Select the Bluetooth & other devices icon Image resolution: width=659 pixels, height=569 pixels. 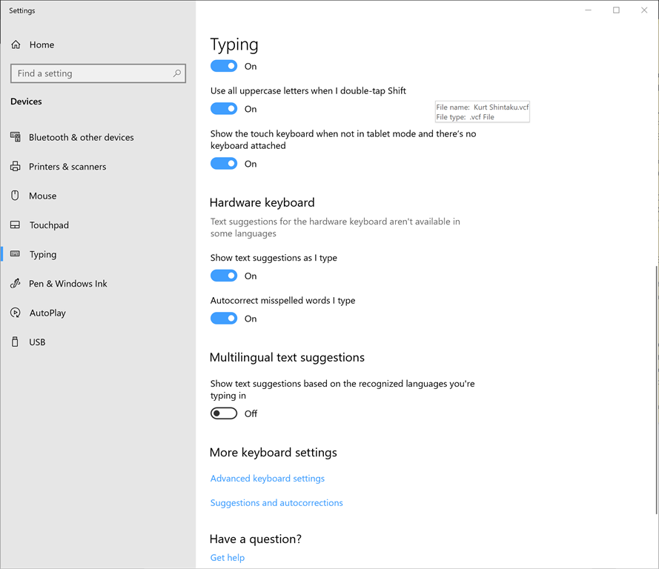tap(16, 137)
